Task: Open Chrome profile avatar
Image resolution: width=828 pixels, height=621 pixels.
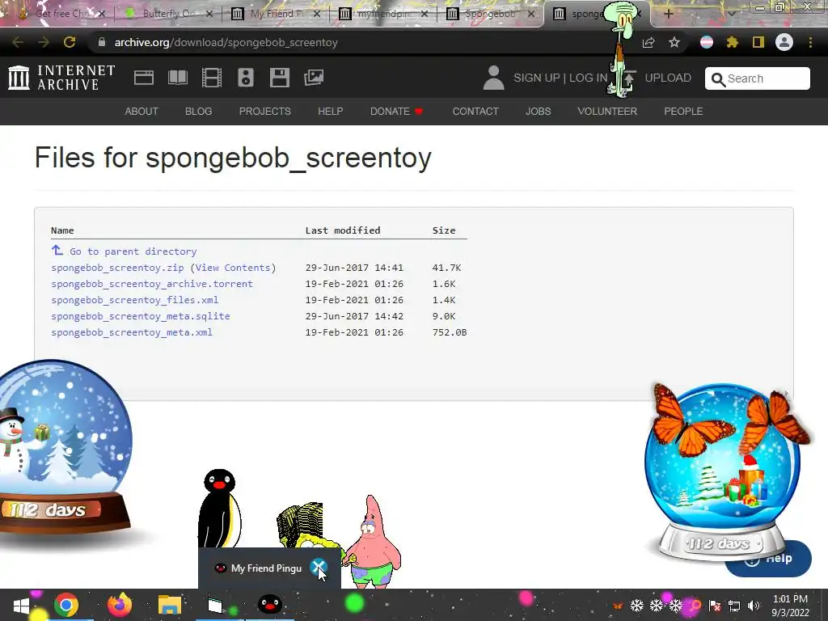Action: [x=784, y=42]
